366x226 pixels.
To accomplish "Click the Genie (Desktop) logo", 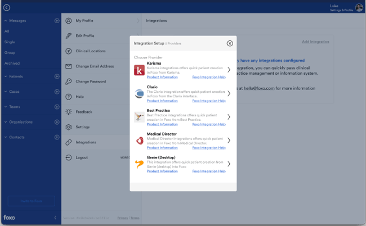I will [x=139, y=164].
